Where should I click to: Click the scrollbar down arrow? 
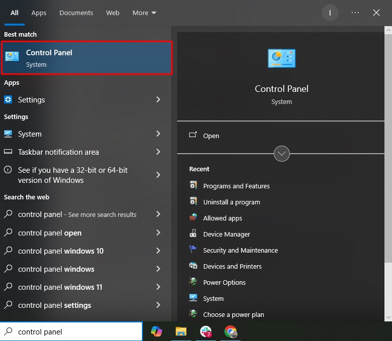coord(388,317)
